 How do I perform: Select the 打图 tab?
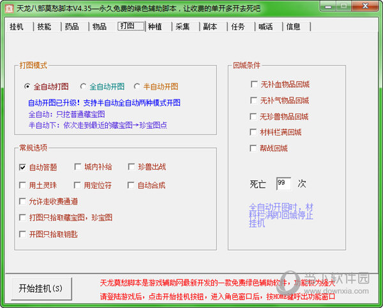tap(131, 26)
